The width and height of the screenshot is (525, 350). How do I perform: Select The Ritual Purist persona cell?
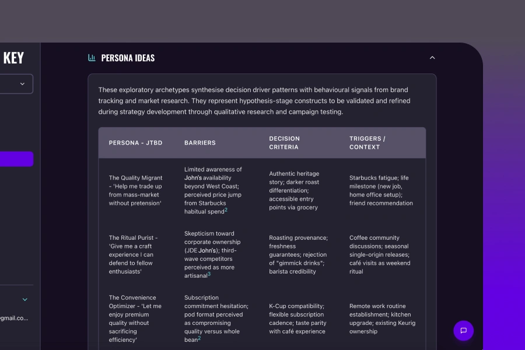[x=133, y=254]
